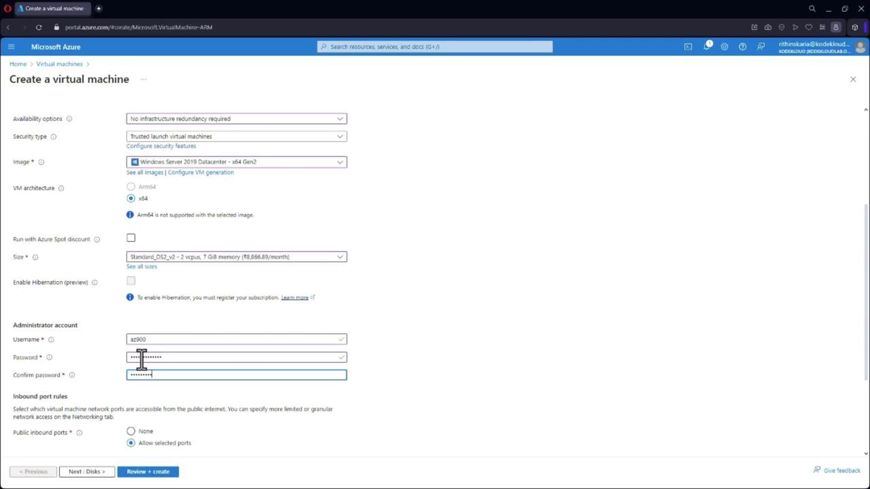Screen dimensions: 870x489
Task: Show info tooltip for Availability options
Action: coord(69,119)
